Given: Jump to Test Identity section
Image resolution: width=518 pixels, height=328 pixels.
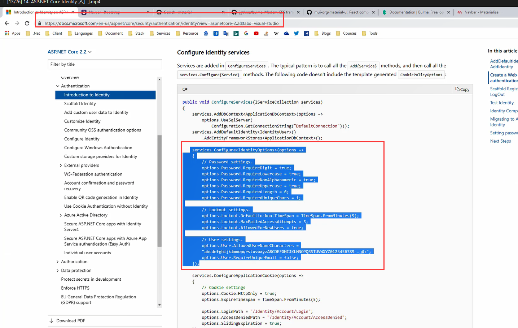Looking at the screenshot, I should [x=502, y=103].
